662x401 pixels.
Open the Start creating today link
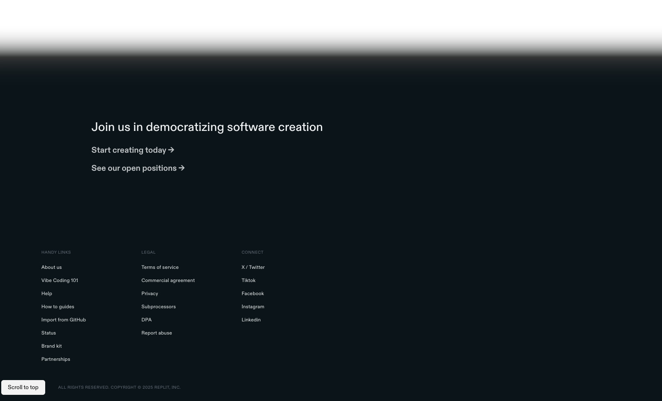(x=133, y=150)
